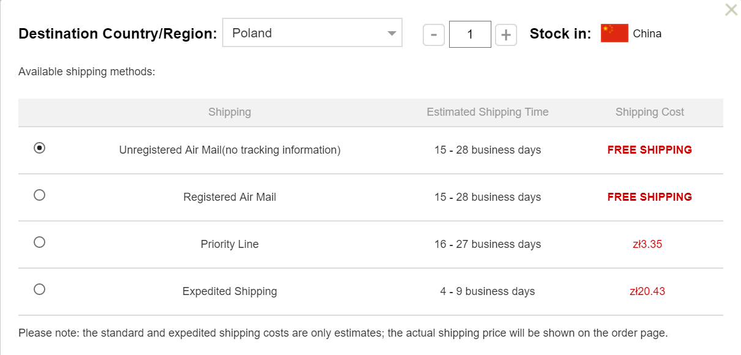Close the shipping methods dialog
This screenshot has height=355, width=741.
point(731,10)
